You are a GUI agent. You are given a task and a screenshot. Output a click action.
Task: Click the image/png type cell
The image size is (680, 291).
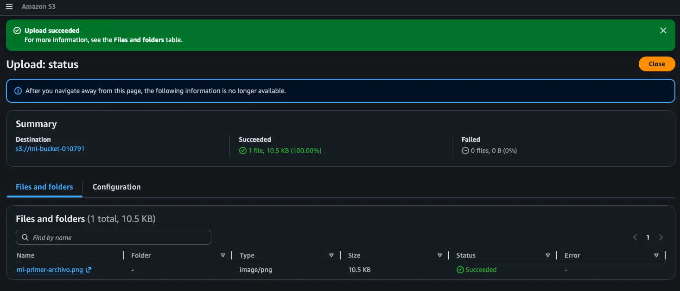click(x=256, y=270)
